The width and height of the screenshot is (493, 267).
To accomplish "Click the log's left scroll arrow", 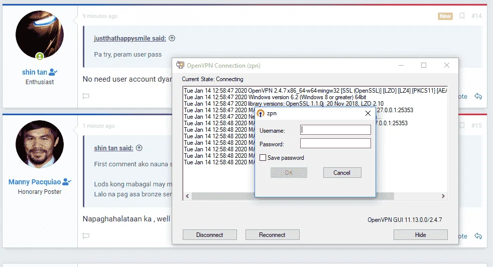I will tap(187, 196).
